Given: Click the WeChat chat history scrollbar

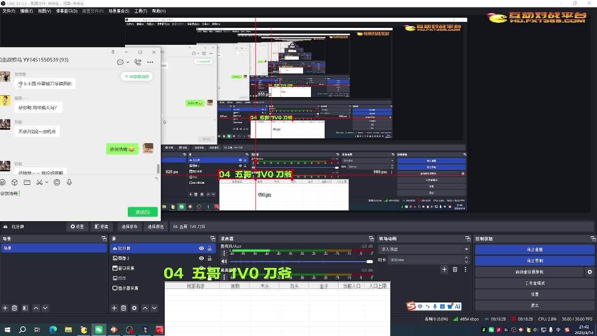Looking at the screenshot, I should click(x=158, y=168).
